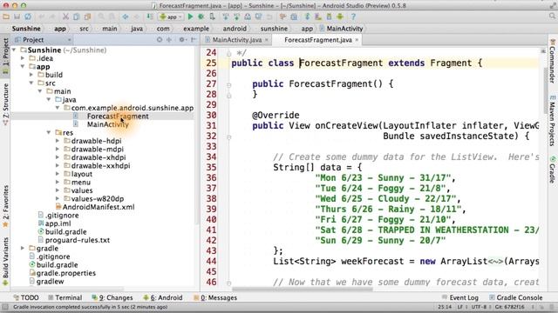Click the editor horizontal scrollbar
This screenshot has width=558, height=313.
point(303,290)
